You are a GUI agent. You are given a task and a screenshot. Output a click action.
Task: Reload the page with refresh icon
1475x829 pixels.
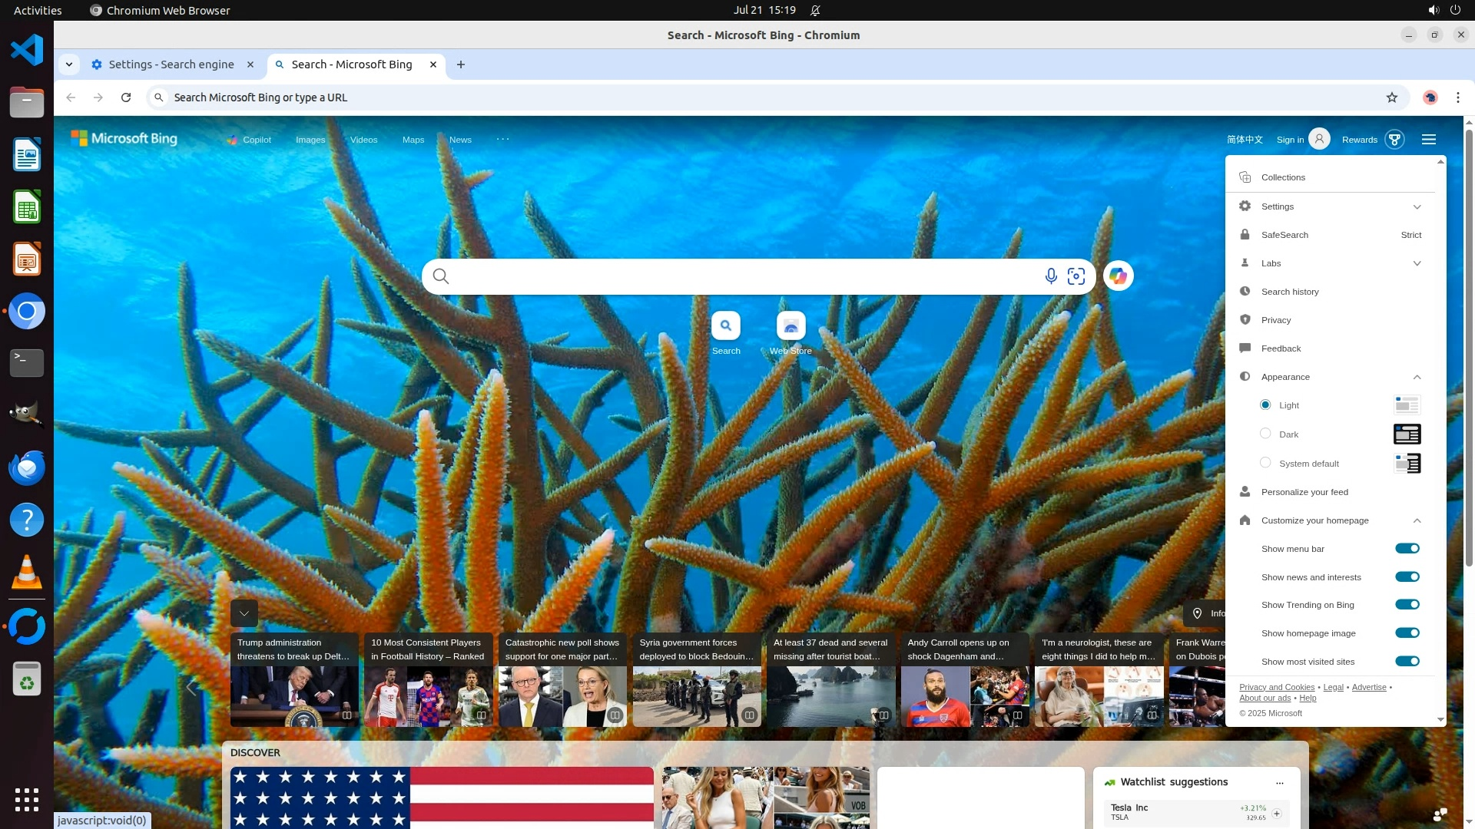[x=126, y=97]
